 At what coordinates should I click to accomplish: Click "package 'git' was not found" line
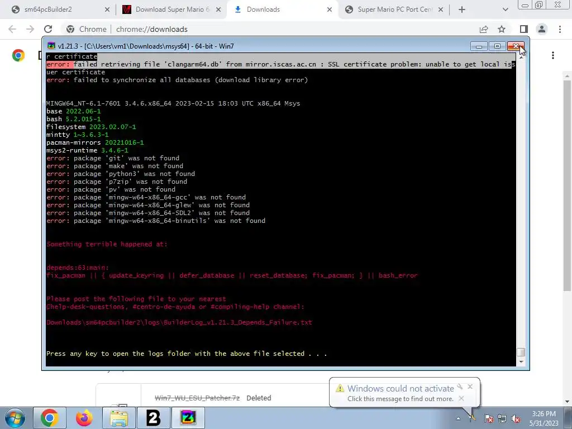coord(113,158)
